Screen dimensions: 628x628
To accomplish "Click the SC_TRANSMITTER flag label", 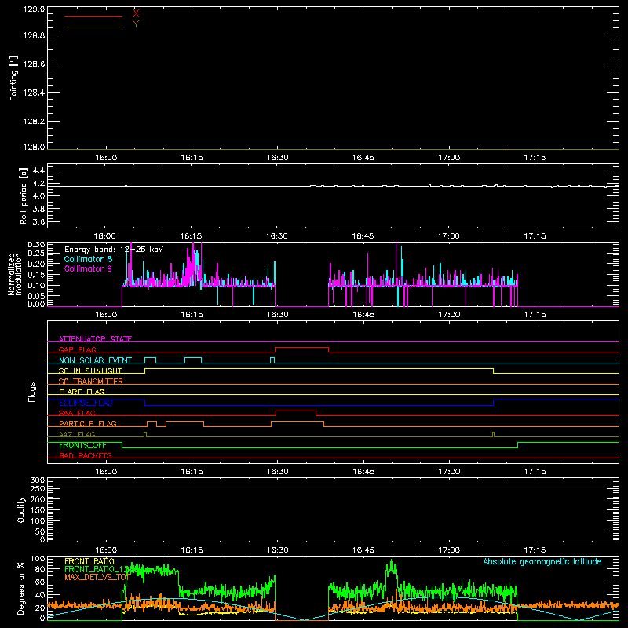I will click(x=91, y=382).
